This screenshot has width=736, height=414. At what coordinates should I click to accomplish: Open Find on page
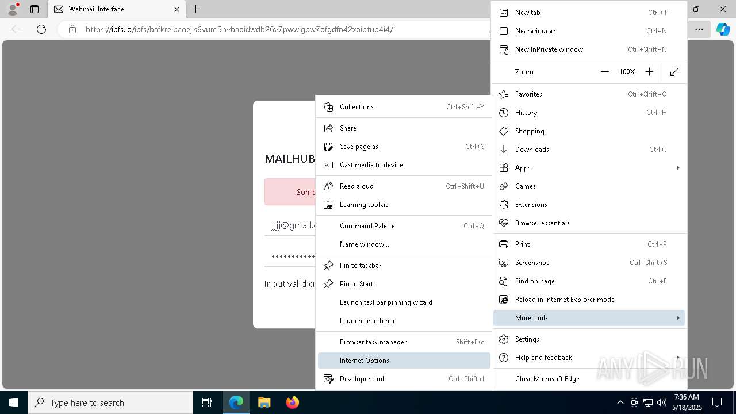(x=589, y=281)
